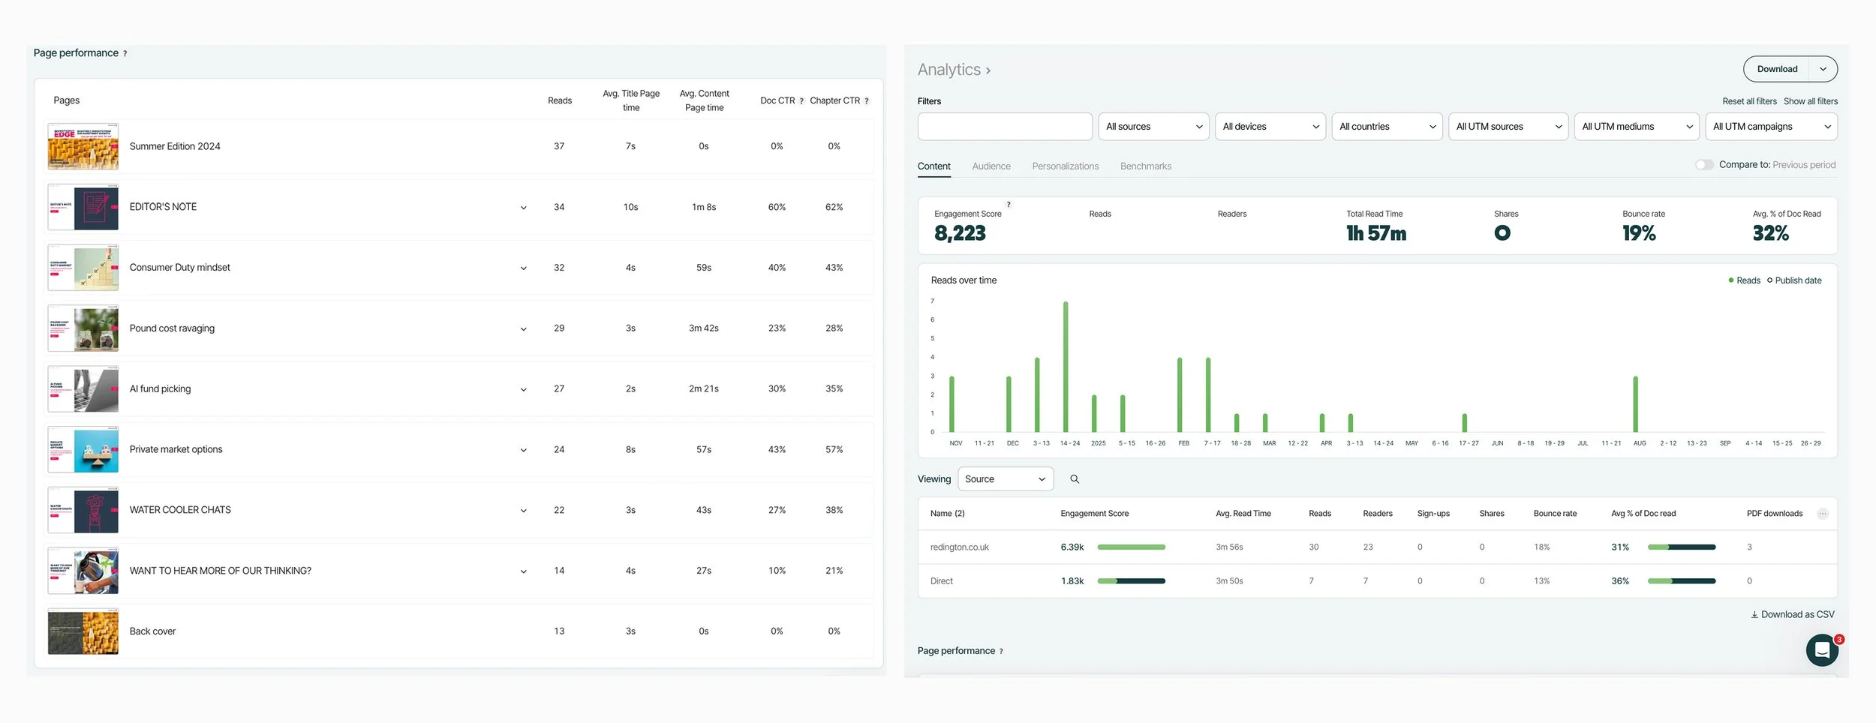The image size is (1876, 723).
Task: Expand WATER COOLER CHATS row chevron
Action: (524, 511)
